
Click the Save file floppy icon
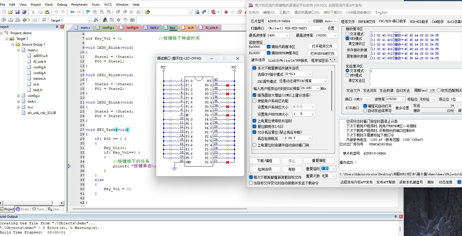(x=17, y=12)
